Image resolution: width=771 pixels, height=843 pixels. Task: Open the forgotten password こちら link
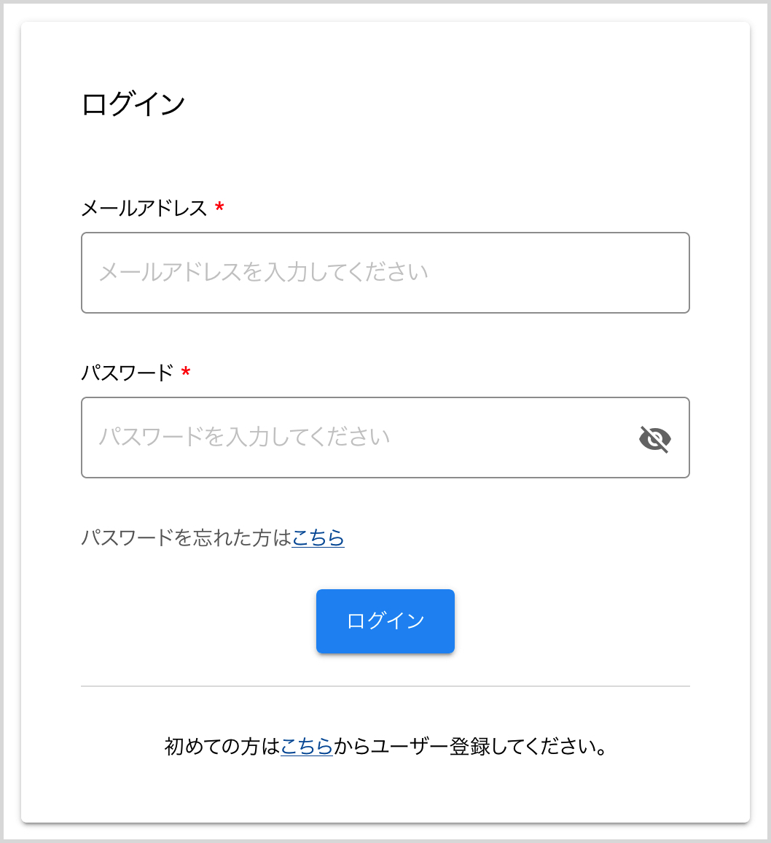318,538
